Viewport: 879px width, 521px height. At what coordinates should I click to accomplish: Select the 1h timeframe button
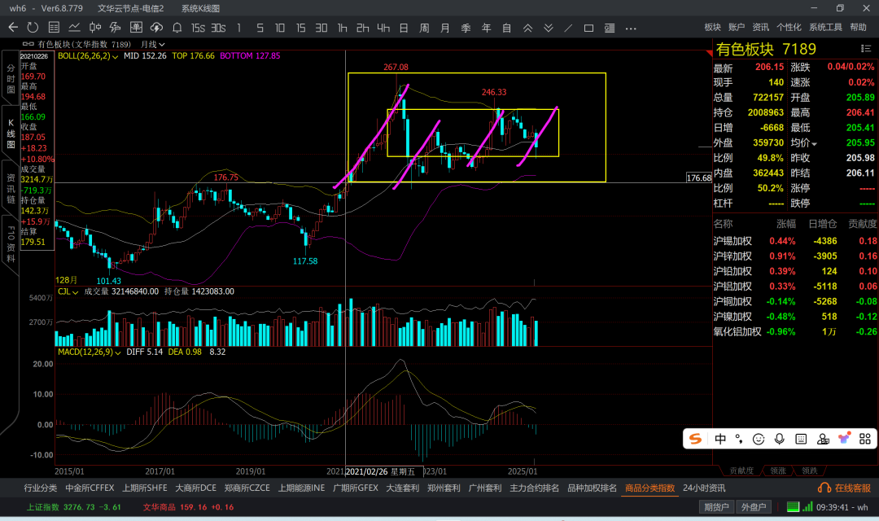click(x=343, y=28)
